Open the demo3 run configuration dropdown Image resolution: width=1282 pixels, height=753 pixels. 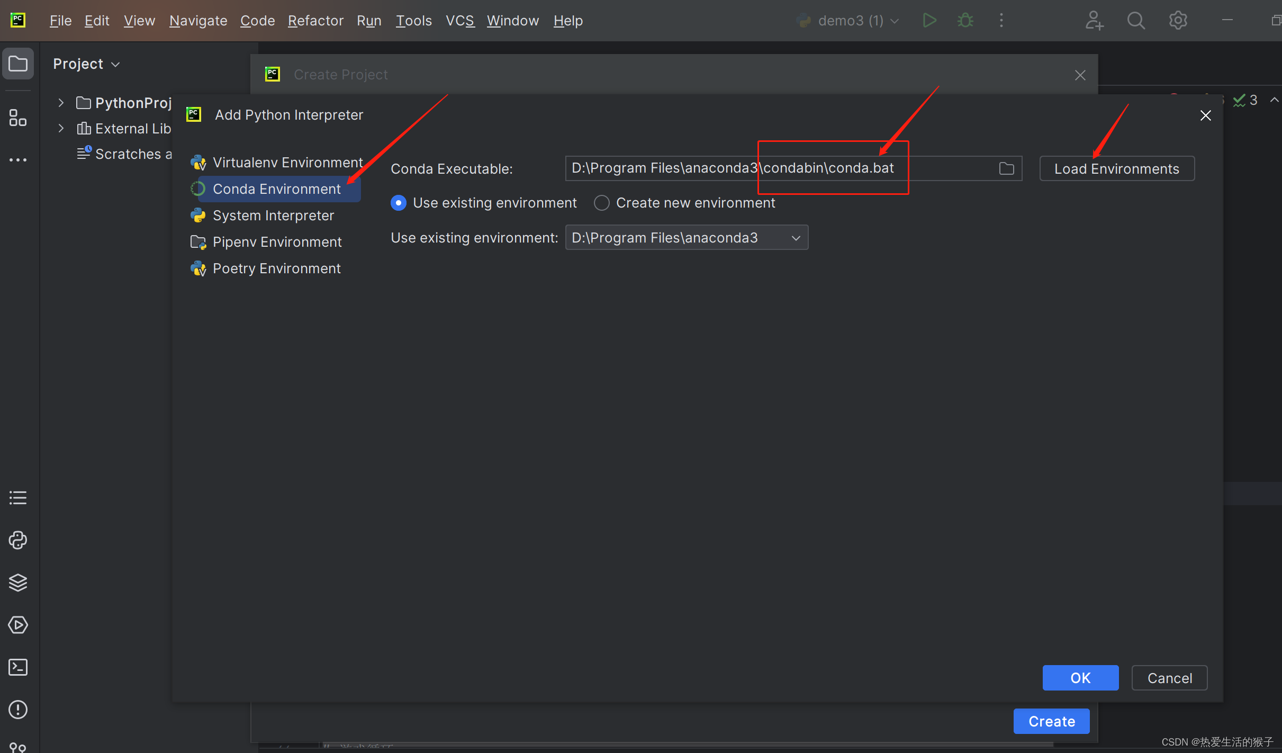pyautogui.click(x=848, y=21)
